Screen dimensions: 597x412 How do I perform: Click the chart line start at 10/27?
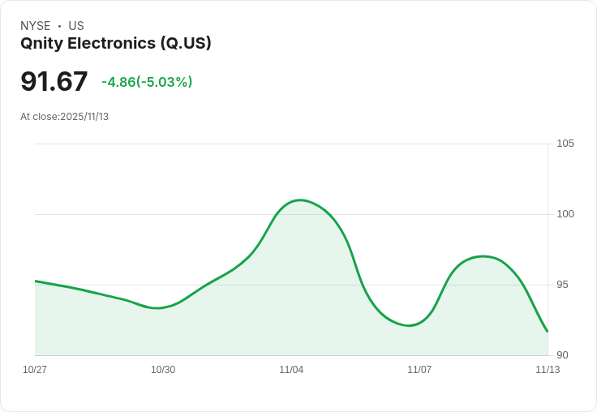(x=36, y=281)
